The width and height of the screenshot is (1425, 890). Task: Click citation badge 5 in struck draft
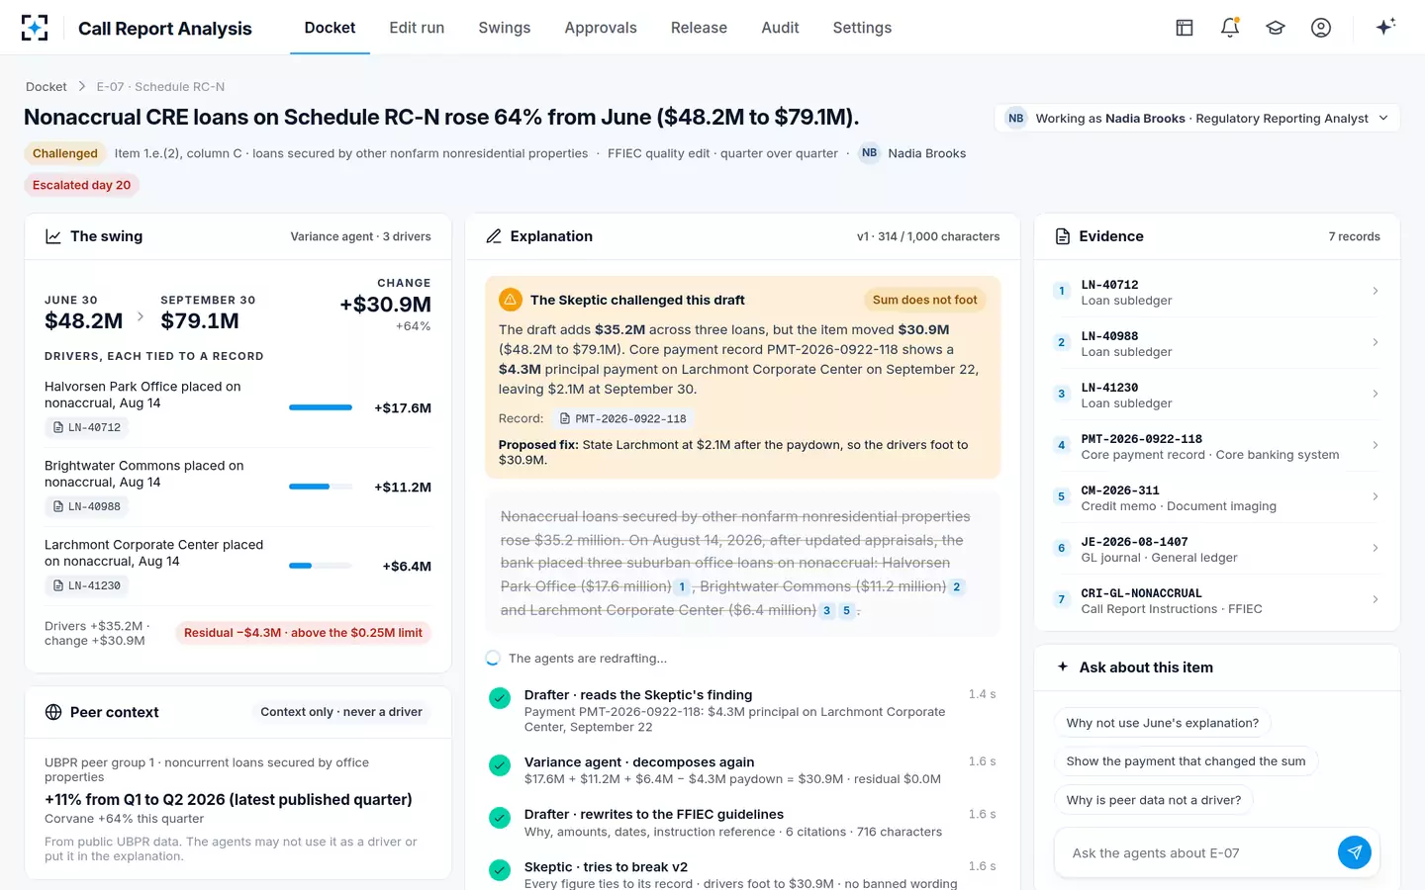coord(846,610)
